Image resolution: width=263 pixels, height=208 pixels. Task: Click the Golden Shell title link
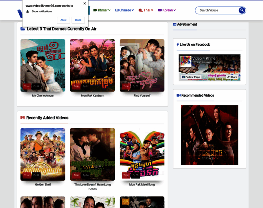coord(43,184)
